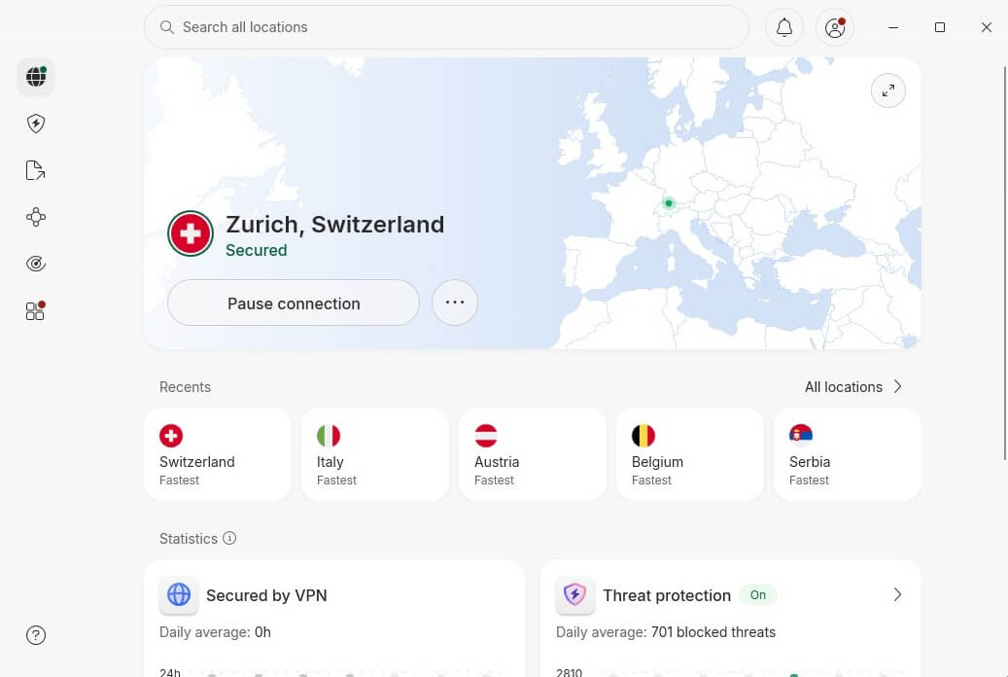
Task: Click the Secured by VPN globe icon
Action: pyautogui.click(x=179, y=594)
